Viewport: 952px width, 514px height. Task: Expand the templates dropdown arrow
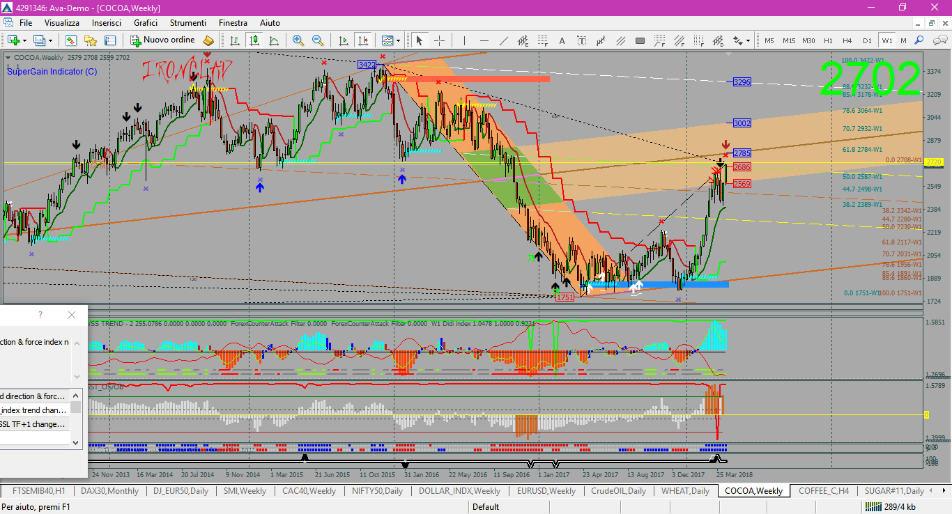click(398, 40)
